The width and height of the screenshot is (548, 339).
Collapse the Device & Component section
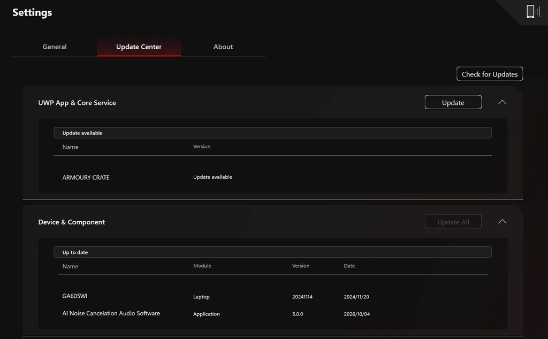pos(502,222)
